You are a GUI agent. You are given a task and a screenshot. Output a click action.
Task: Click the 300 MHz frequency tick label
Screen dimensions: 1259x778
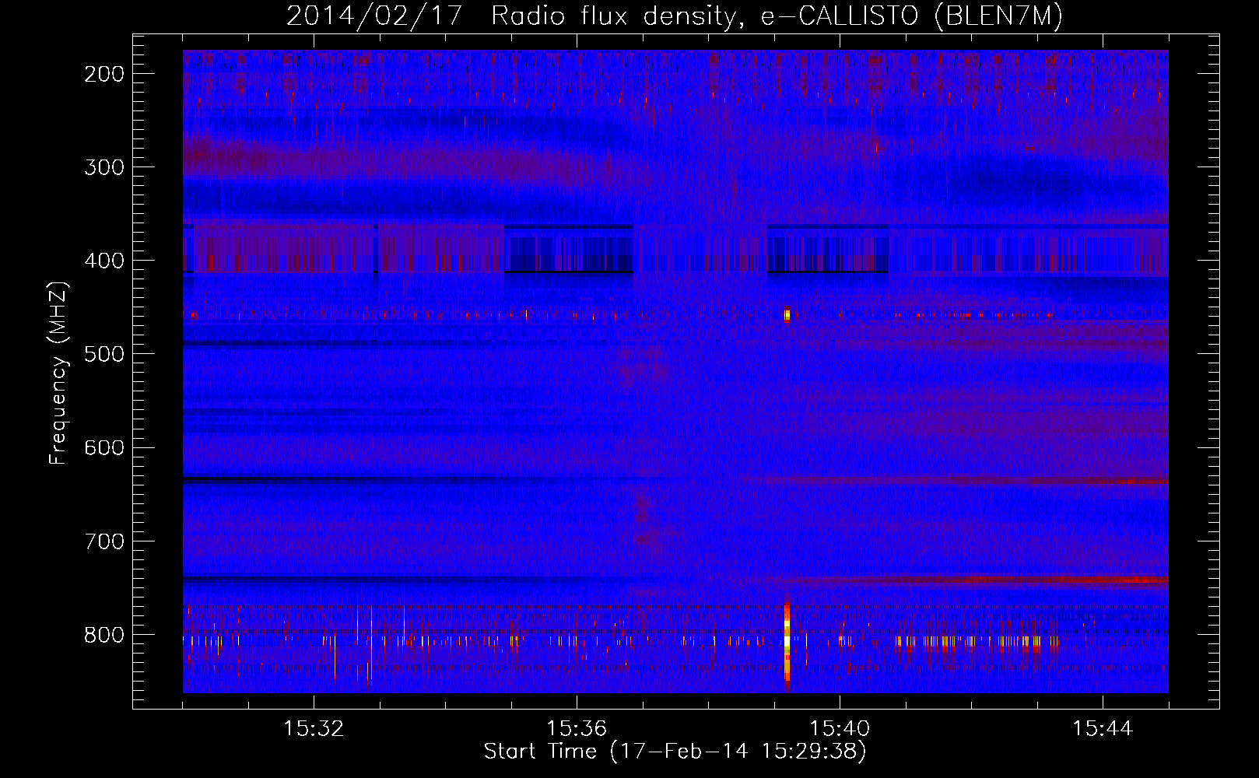click(103, 167)
